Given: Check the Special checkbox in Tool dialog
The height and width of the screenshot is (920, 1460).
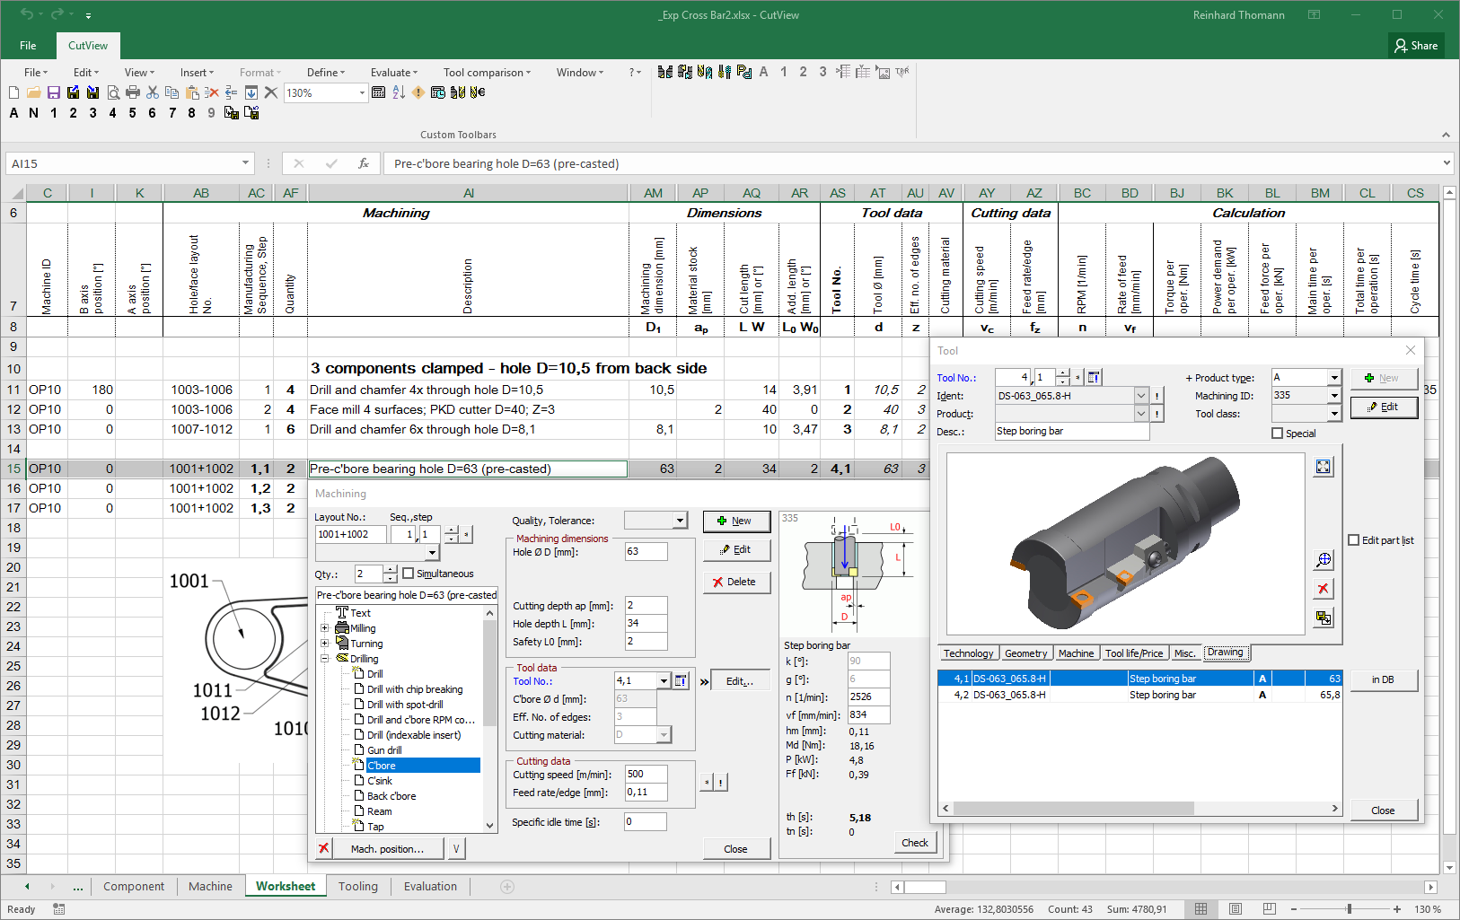Looking at the screenshot, I should point(1278,434).
